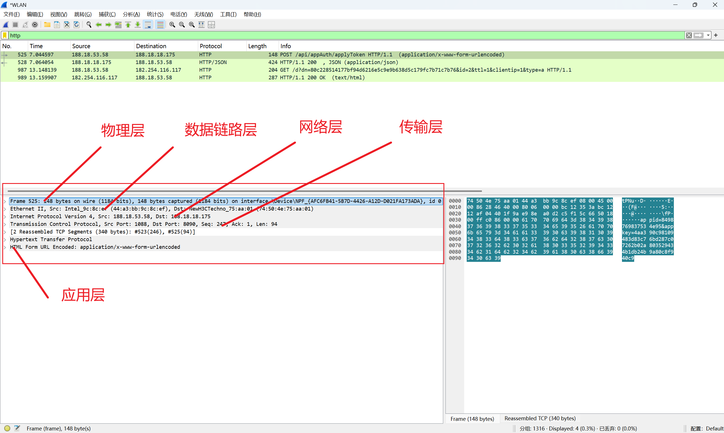Add a display filter button with plus

click(716, 35)
